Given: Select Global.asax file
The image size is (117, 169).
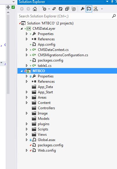Looking at the screenshot, I should coord(46,140).
